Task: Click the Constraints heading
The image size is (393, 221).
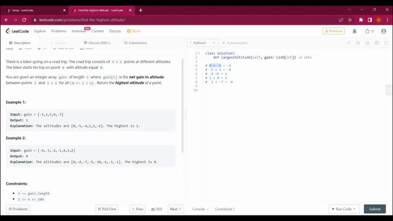Action: tap(17, 184)
